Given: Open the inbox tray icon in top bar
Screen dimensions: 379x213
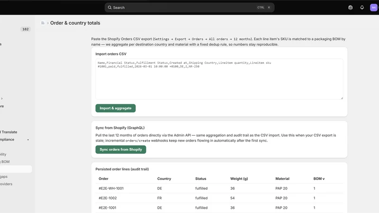Looking at the screenshot, I should coord(350,8).
